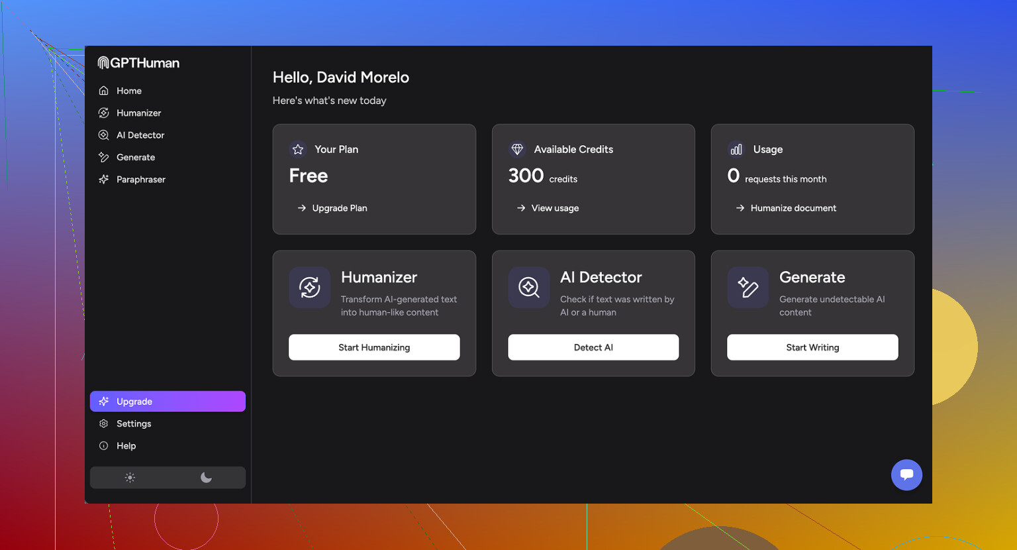Click the bar chart Usage icon
This screenshot has width=1017, height=550.
(x=736, y=149)
